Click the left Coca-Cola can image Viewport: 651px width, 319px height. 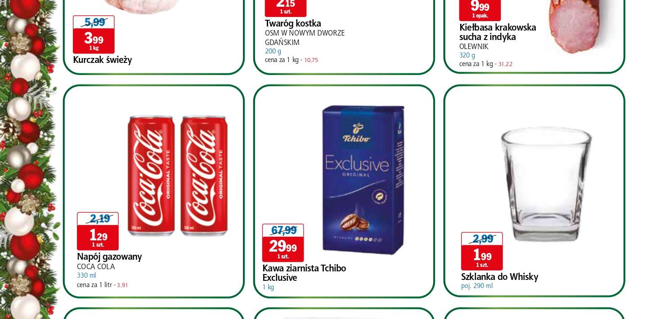[151, 176]
